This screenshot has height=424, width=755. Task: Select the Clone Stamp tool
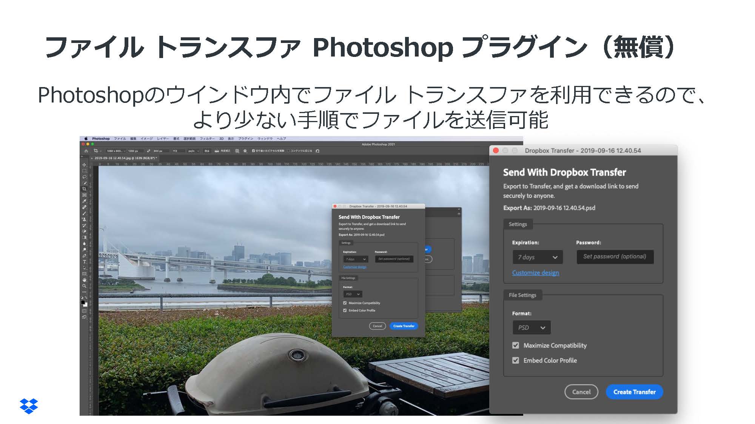(84, 219)
